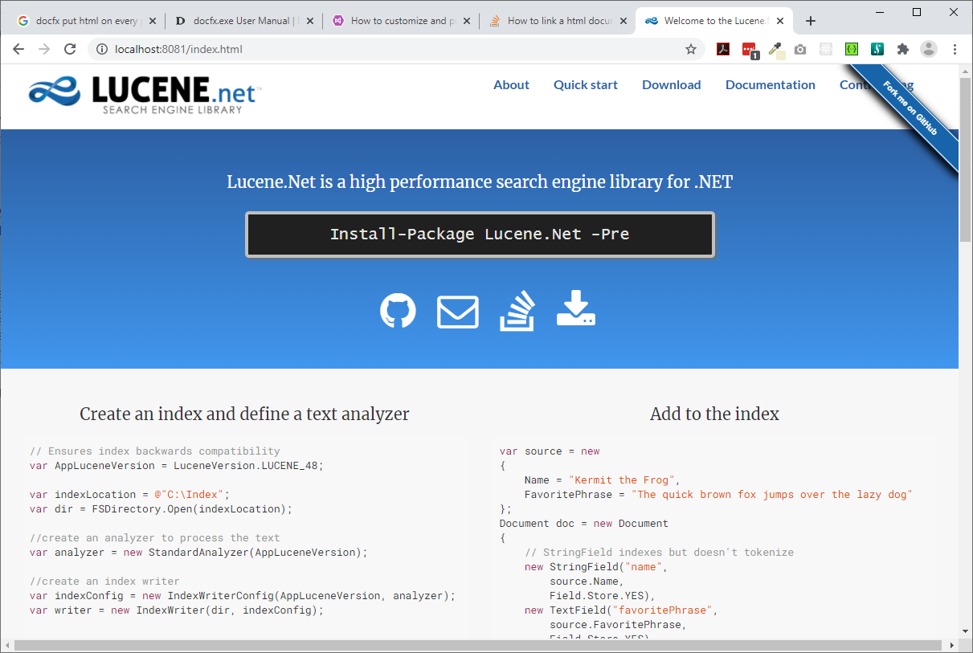View site information for localhost

point(102,49)
